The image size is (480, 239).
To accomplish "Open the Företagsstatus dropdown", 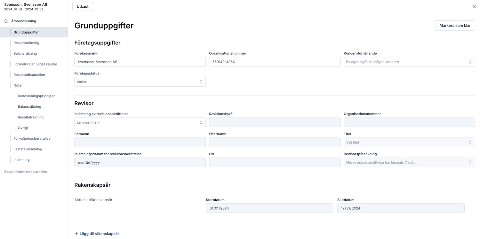I will pyautogui.click(x=140, y=82).
